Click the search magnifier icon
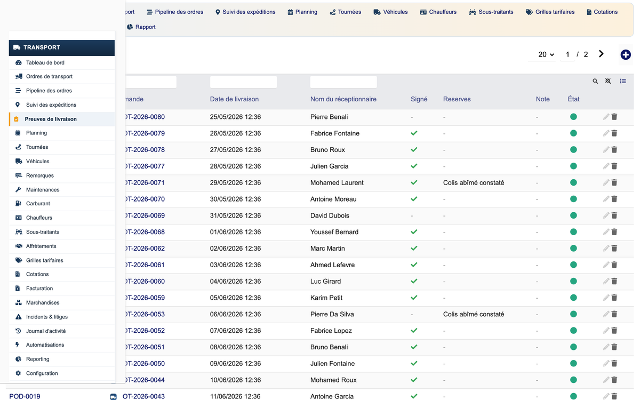The height and width of the screenshot is (400, 640). [595, 81]
